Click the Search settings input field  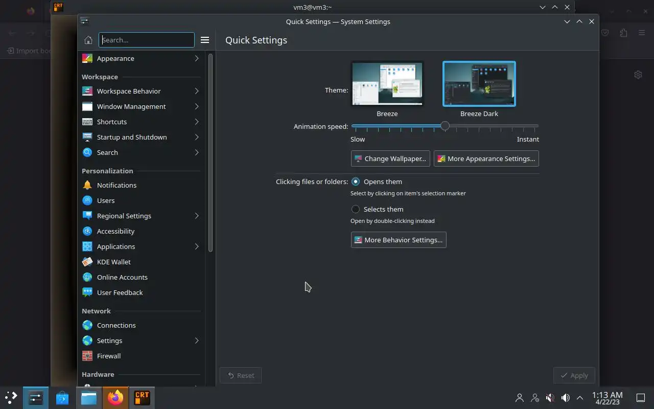[147, 40]
